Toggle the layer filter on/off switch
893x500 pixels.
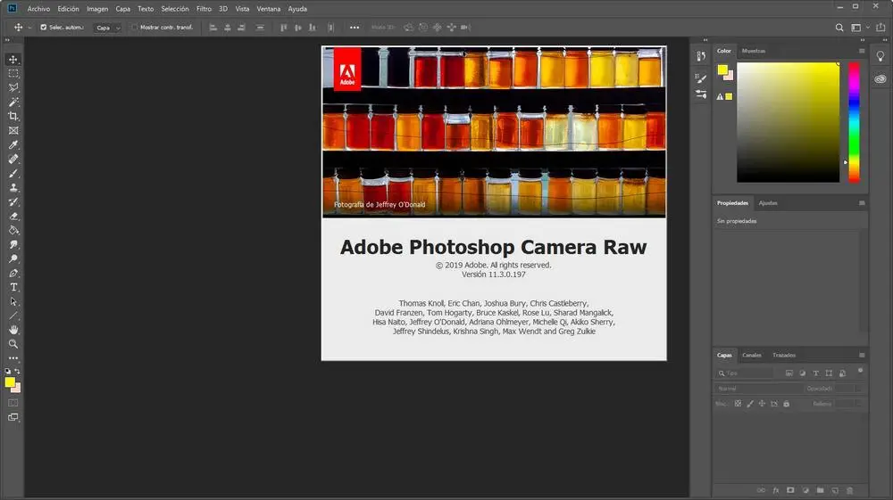[x=860, y=370]
